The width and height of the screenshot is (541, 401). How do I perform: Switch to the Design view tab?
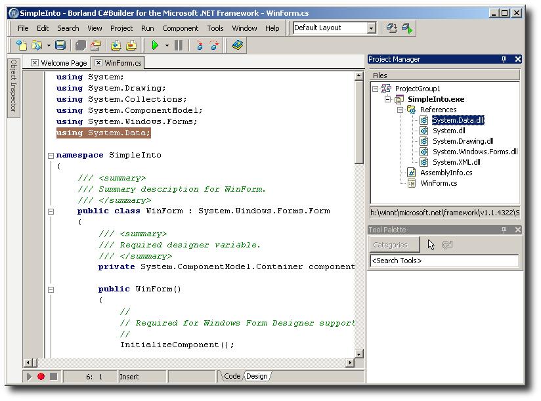pyautogui.click(x=257, y=376)
